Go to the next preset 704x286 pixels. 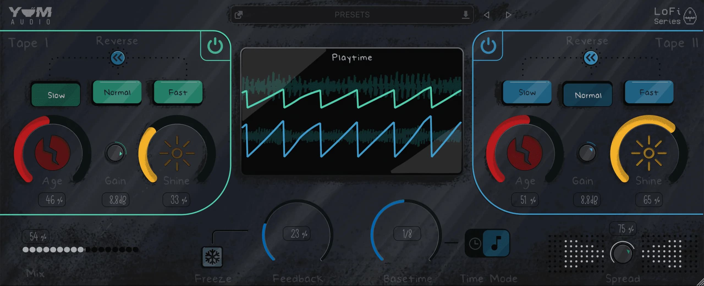(x=508, y=15)
